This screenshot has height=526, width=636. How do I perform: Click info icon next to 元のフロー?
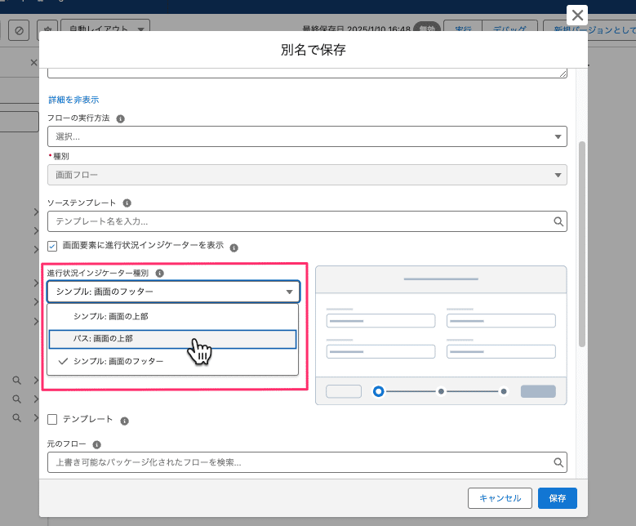click(96, 445)
